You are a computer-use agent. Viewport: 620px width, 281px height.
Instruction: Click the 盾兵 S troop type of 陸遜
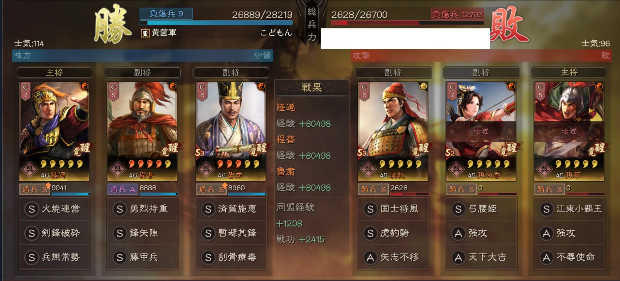pyautogui.click(x=35, y=189)
